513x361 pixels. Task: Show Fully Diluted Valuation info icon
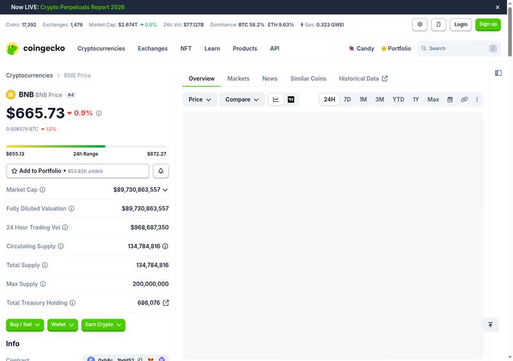[71, 208]
